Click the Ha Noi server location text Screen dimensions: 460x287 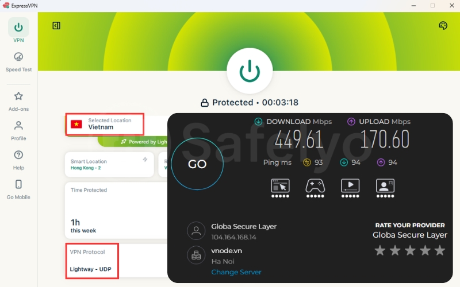click(223, 261)
